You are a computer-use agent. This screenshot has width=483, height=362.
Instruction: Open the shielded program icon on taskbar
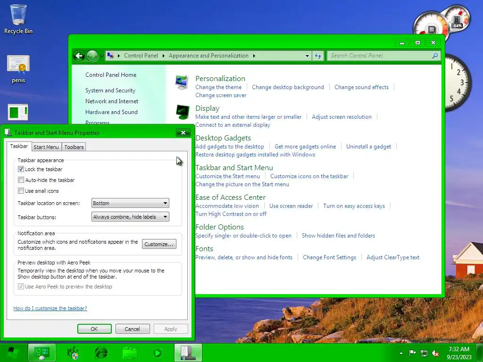click(x=72, y=353)
